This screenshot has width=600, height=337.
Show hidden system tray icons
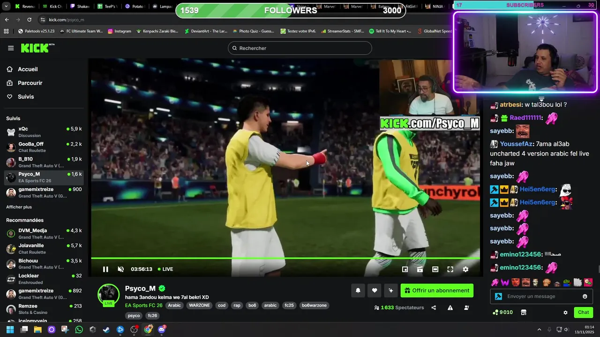point(539,330)
